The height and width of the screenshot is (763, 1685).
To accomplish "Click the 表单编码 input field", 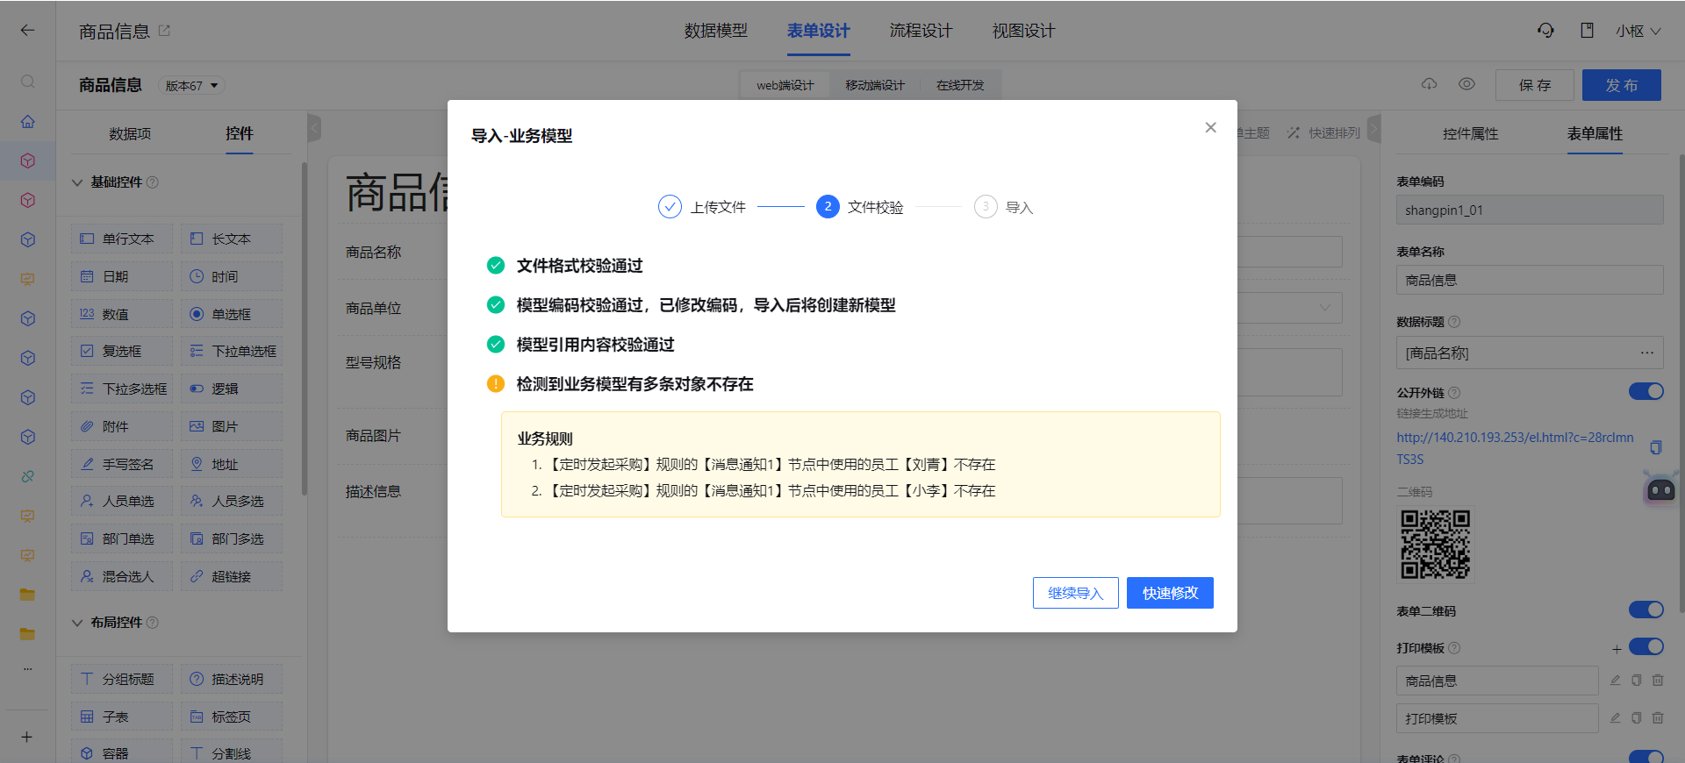I will [x=1530, y=210].
